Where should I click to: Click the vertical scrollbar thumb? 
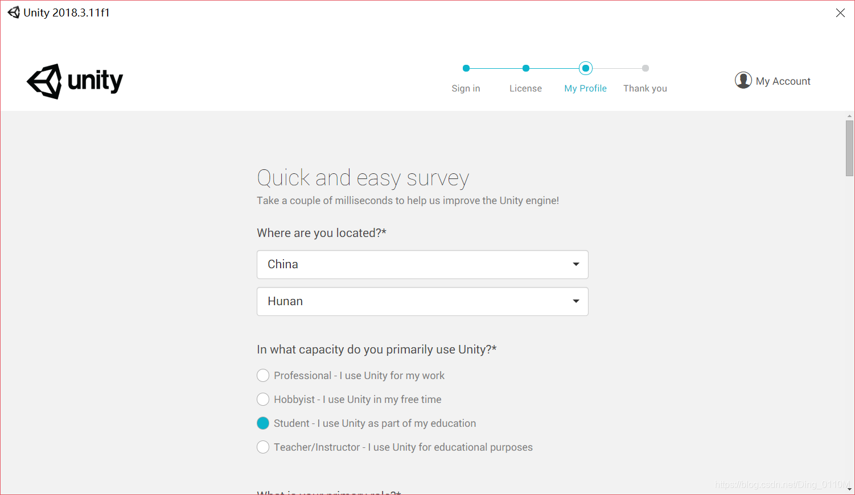[849, 148]
